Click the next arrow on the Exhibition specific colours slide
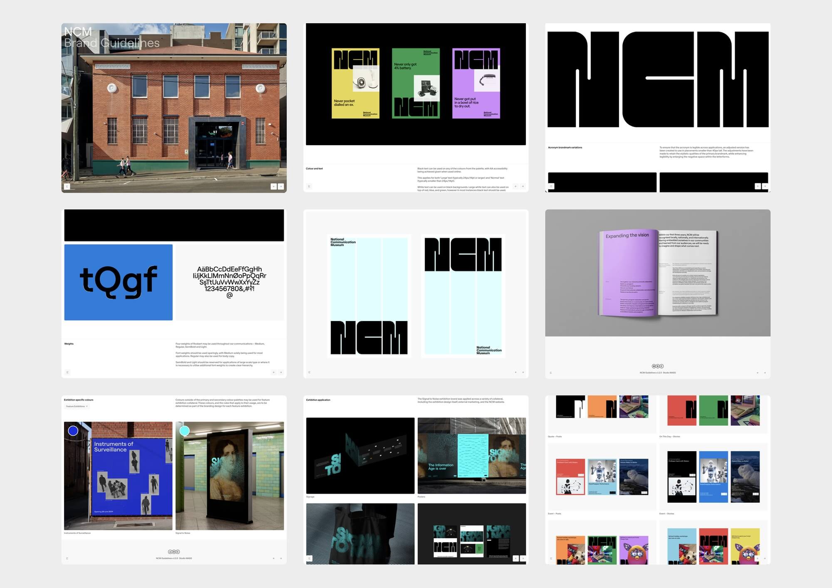 (x=281, y=558)
